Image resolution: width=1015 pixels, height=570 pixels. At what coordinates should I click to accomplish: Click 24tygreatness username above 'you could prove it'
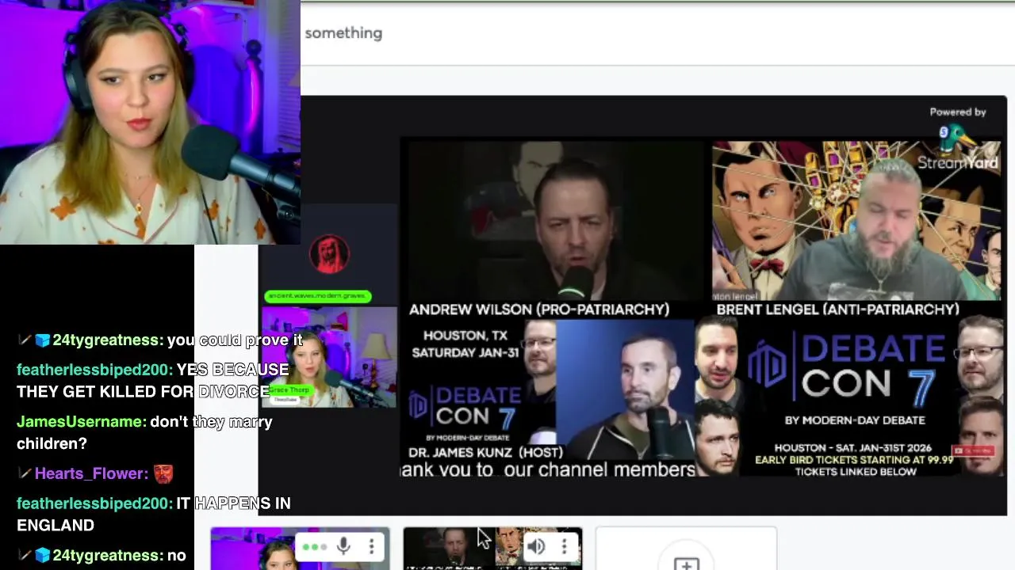[107, 340]
